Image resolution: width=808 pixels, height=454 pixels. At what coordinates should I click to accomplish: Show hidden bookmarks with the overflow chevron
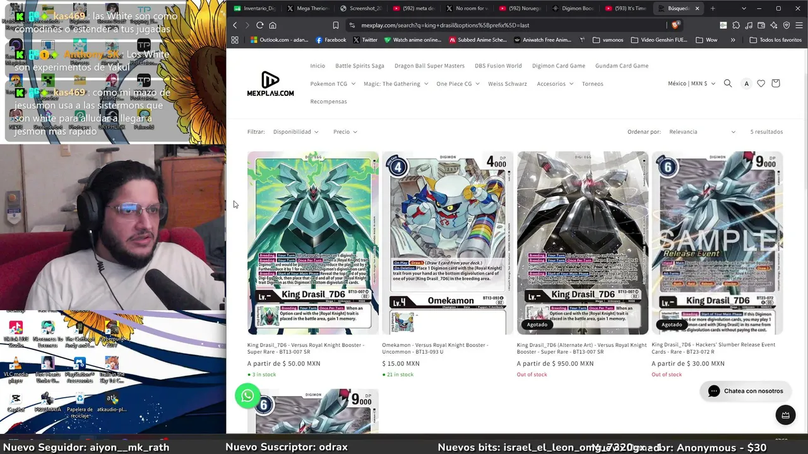(x=733, y=40)
